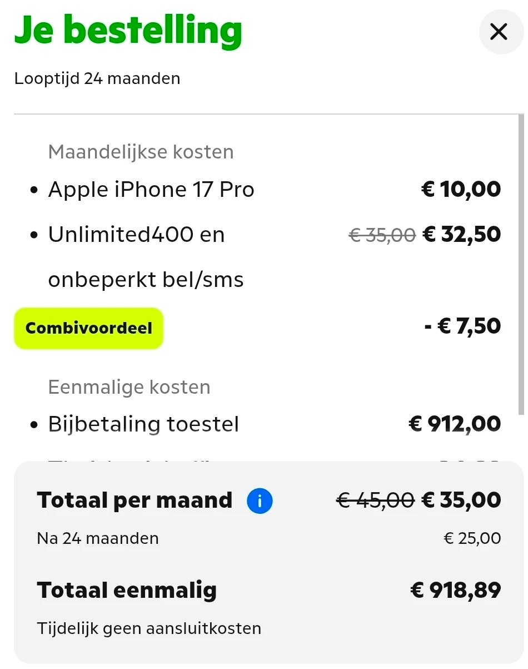Click the - € 7,50 Combivoordeel discount amount
This screenshot has width=528, height=669.
point(462,326)
